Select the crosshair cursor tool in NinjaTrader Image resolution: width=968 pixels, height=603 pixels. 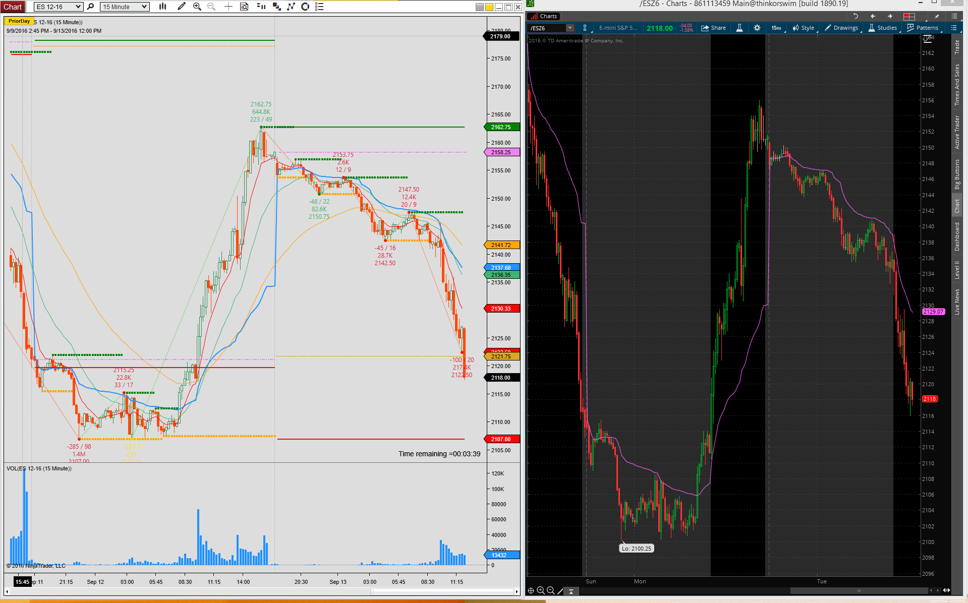(x=229, y=7)
